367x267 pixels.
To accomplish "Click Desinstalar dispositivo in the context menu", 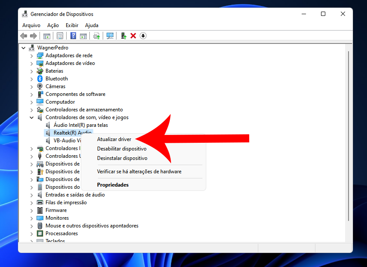I will (x=122, y=158).
